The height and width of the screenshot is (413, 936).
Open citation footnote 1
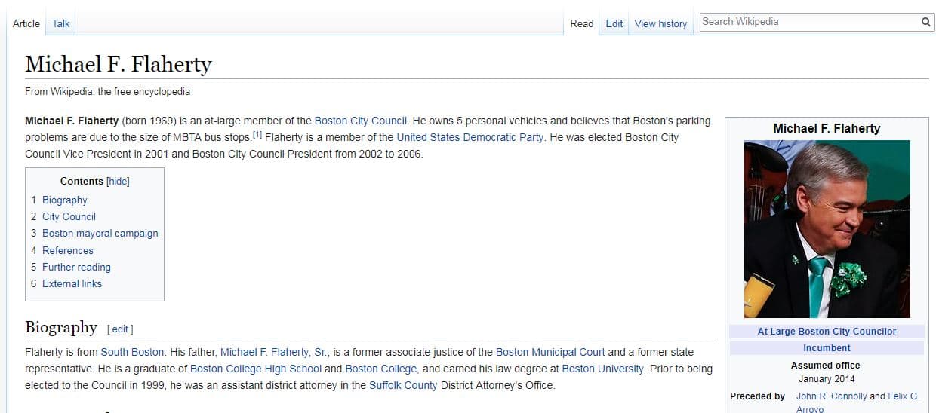(x=257, y=135)
